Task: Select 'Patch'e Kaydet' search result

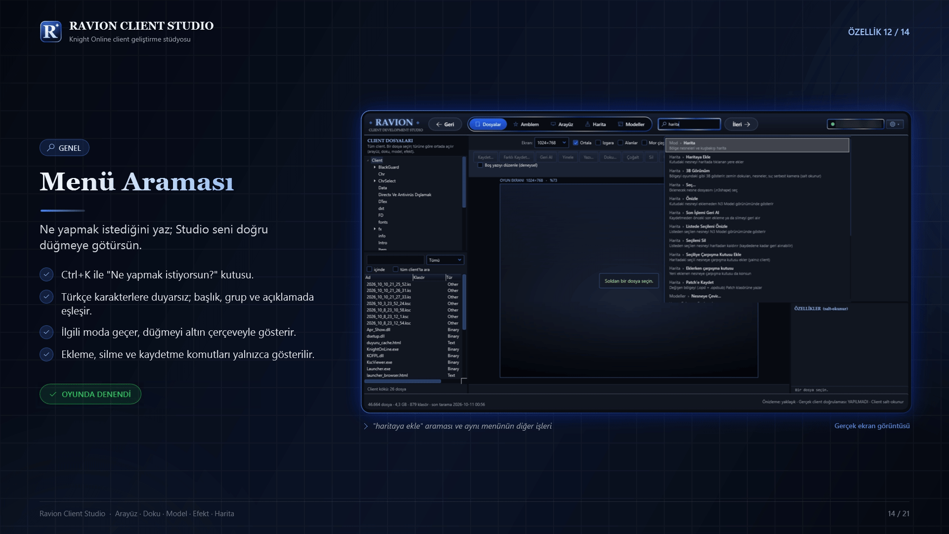Action: tap(757, 285)
